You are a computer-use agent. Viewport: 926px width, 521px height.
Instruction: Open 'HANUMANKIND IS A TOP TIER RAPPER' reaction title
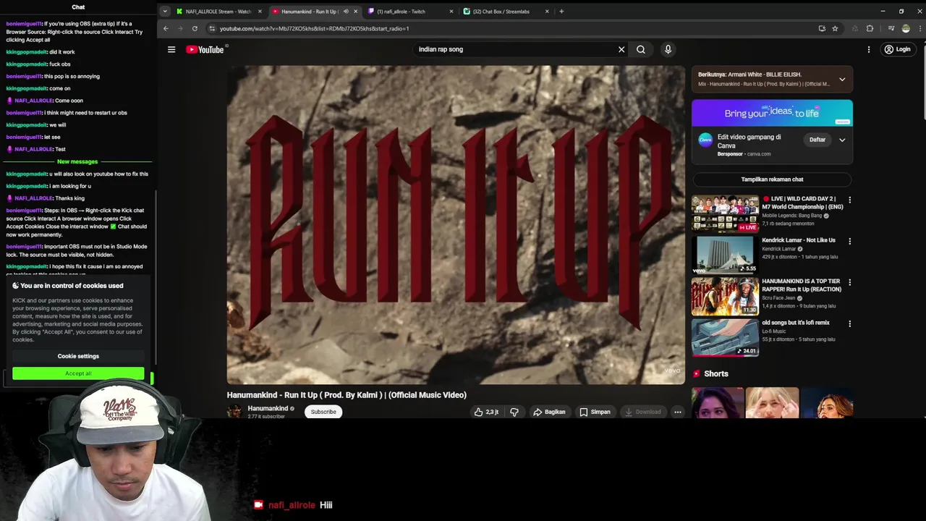(802, 285)
